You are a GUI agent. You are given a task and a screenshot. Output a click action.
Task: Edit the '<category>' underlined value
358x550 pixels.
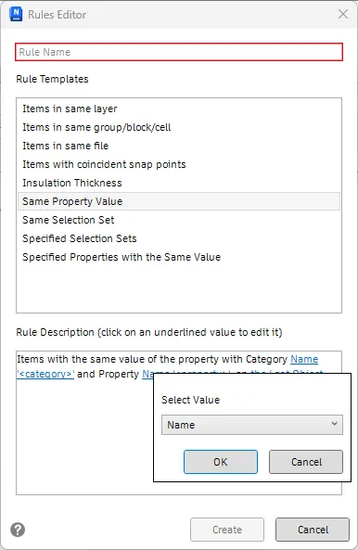(45, 375)
